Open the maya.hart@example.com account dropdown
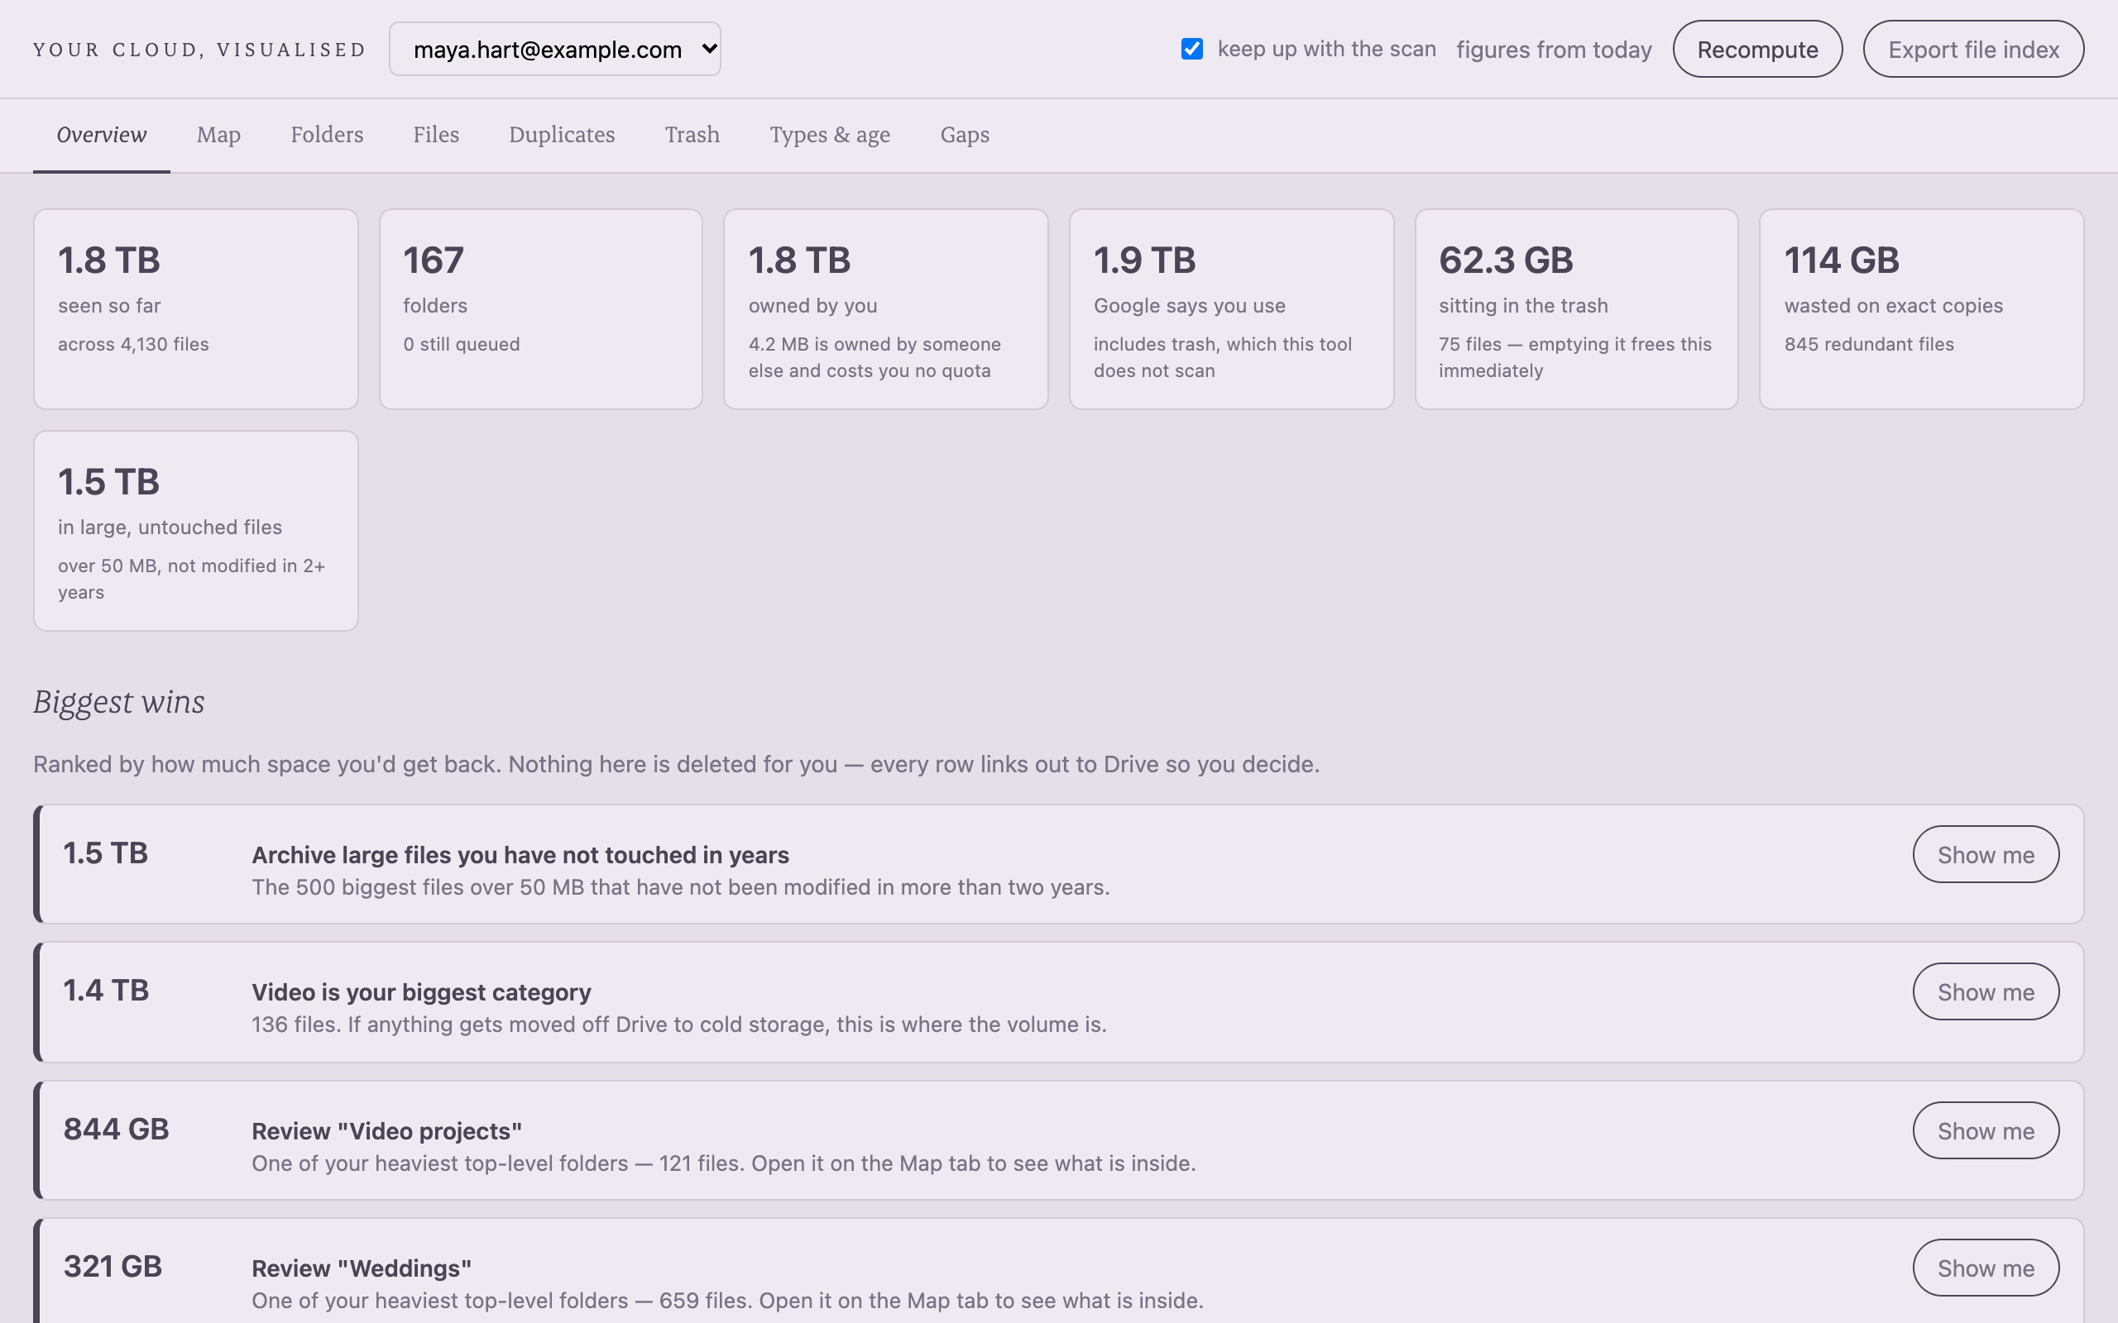 (x=555, y=49)
